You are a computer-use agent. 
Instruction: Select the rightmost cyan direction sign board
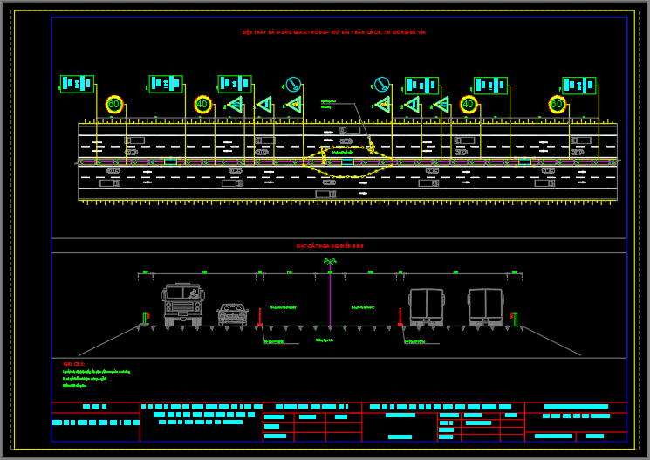(578, 85)
